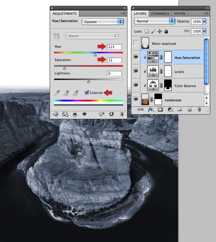Pick the Add to Sample eyedropper
Viewport: 216px width, 242px height.
(x=66, y=93)
